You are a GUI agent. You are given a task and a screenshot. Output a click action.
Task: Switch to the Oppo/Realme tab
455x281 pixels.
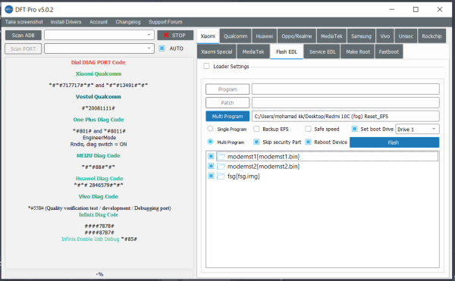297,36
